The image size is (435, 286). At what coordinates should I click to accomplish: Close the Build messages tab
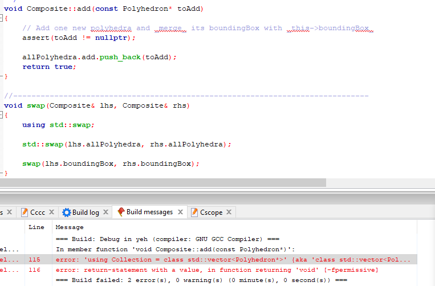point(180,212)
